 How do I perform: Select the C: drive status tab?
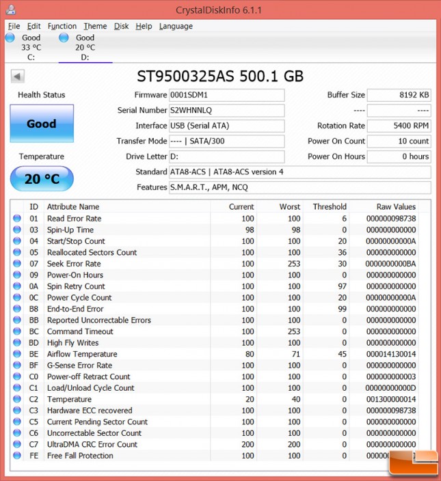[x=31, y=47]
